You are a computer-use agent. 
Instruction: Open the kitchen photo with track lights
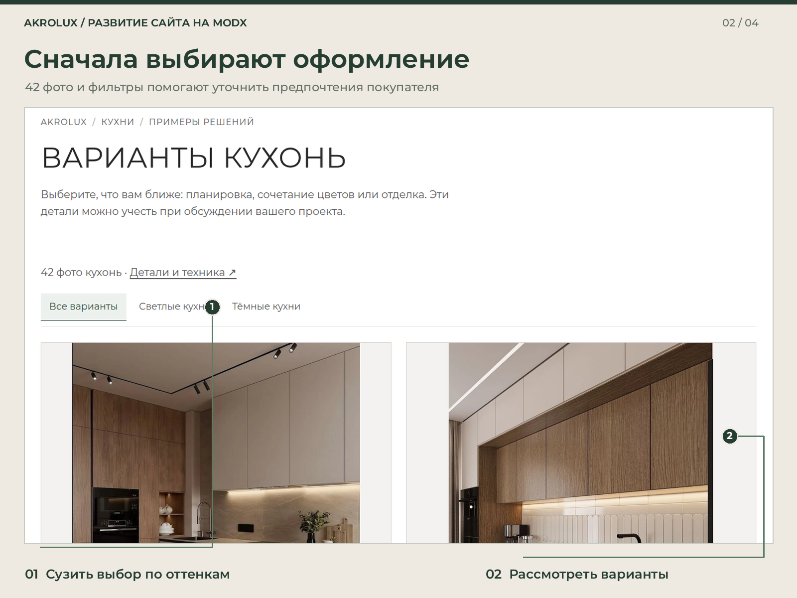[216, 443]
